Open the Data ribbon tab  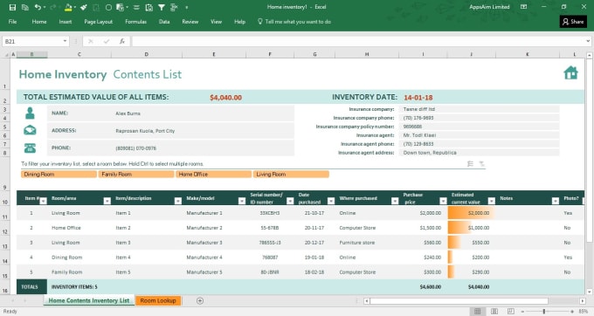click(164, 22)
